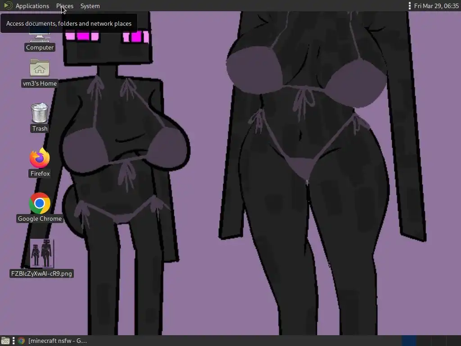Click the window list handle in the bottom panel
The height and width of the screenshot is (346, 461).
pos(14,341)
